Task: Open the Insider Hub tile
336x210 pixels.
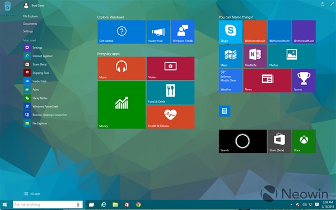Action: [x=158, y=32]
